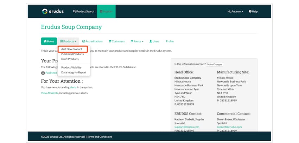
Task: Click the Home house icon
Action: point(45,41)
